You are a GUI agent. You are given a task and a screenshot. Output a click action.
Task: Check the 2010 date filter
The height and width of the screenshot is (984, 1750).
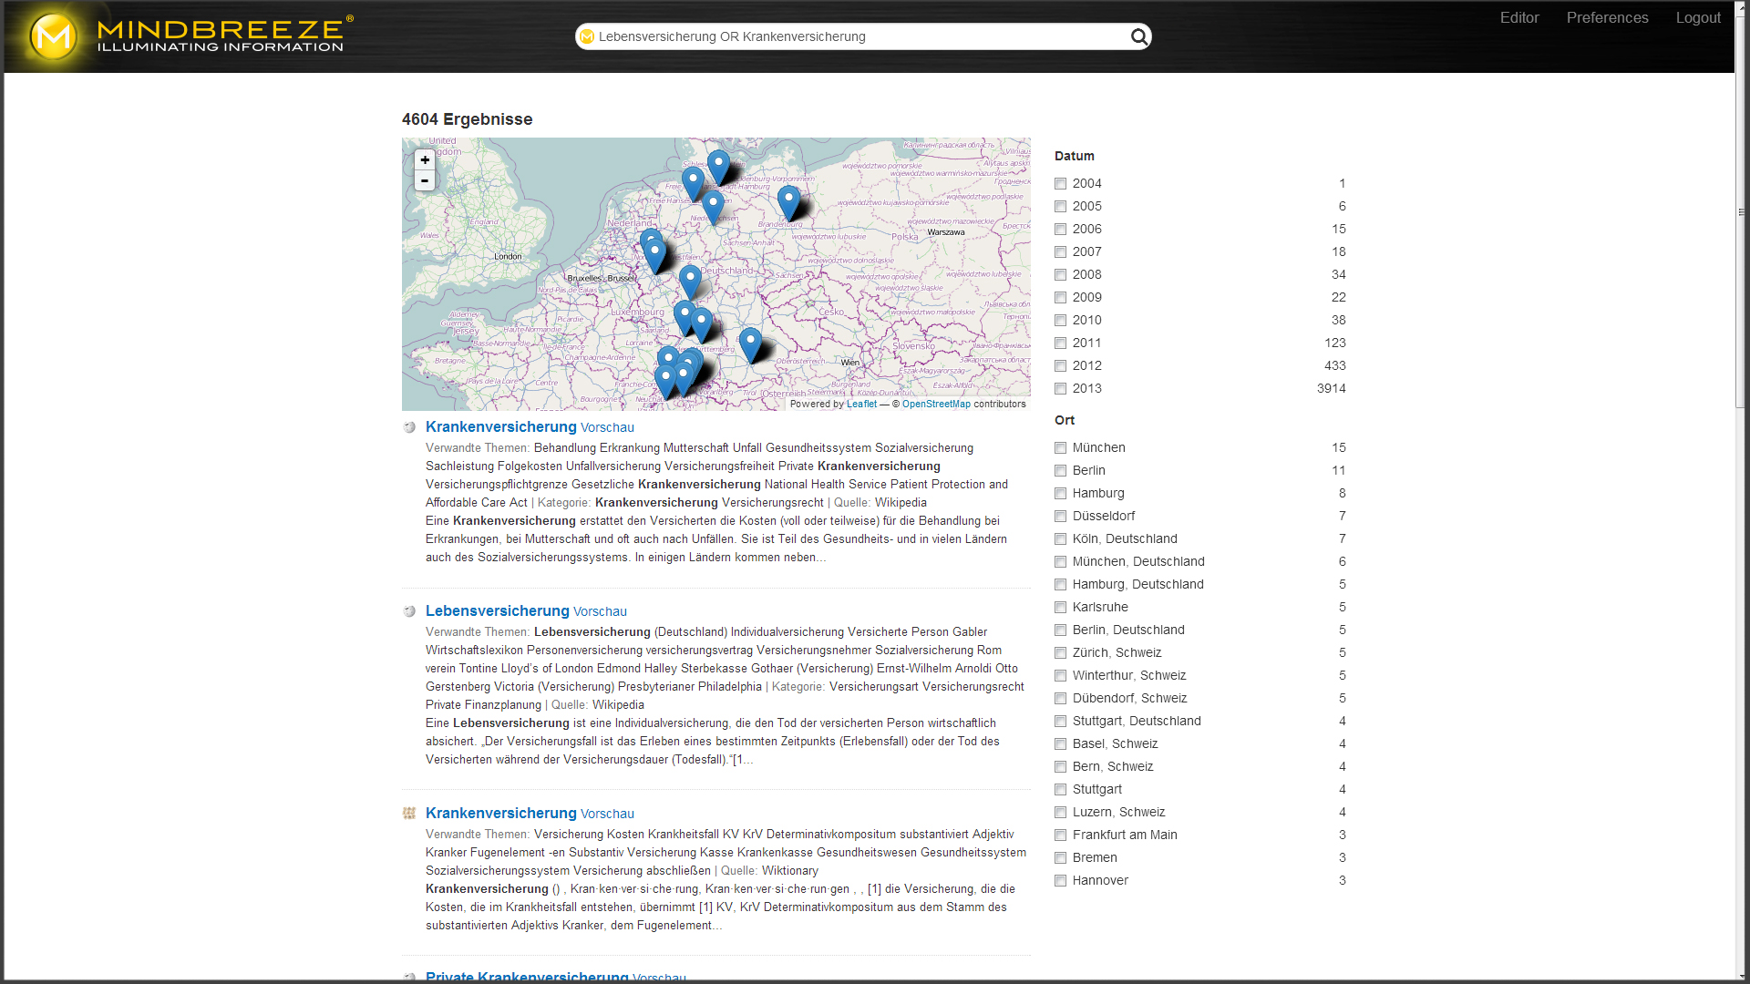click(1060, 321)
